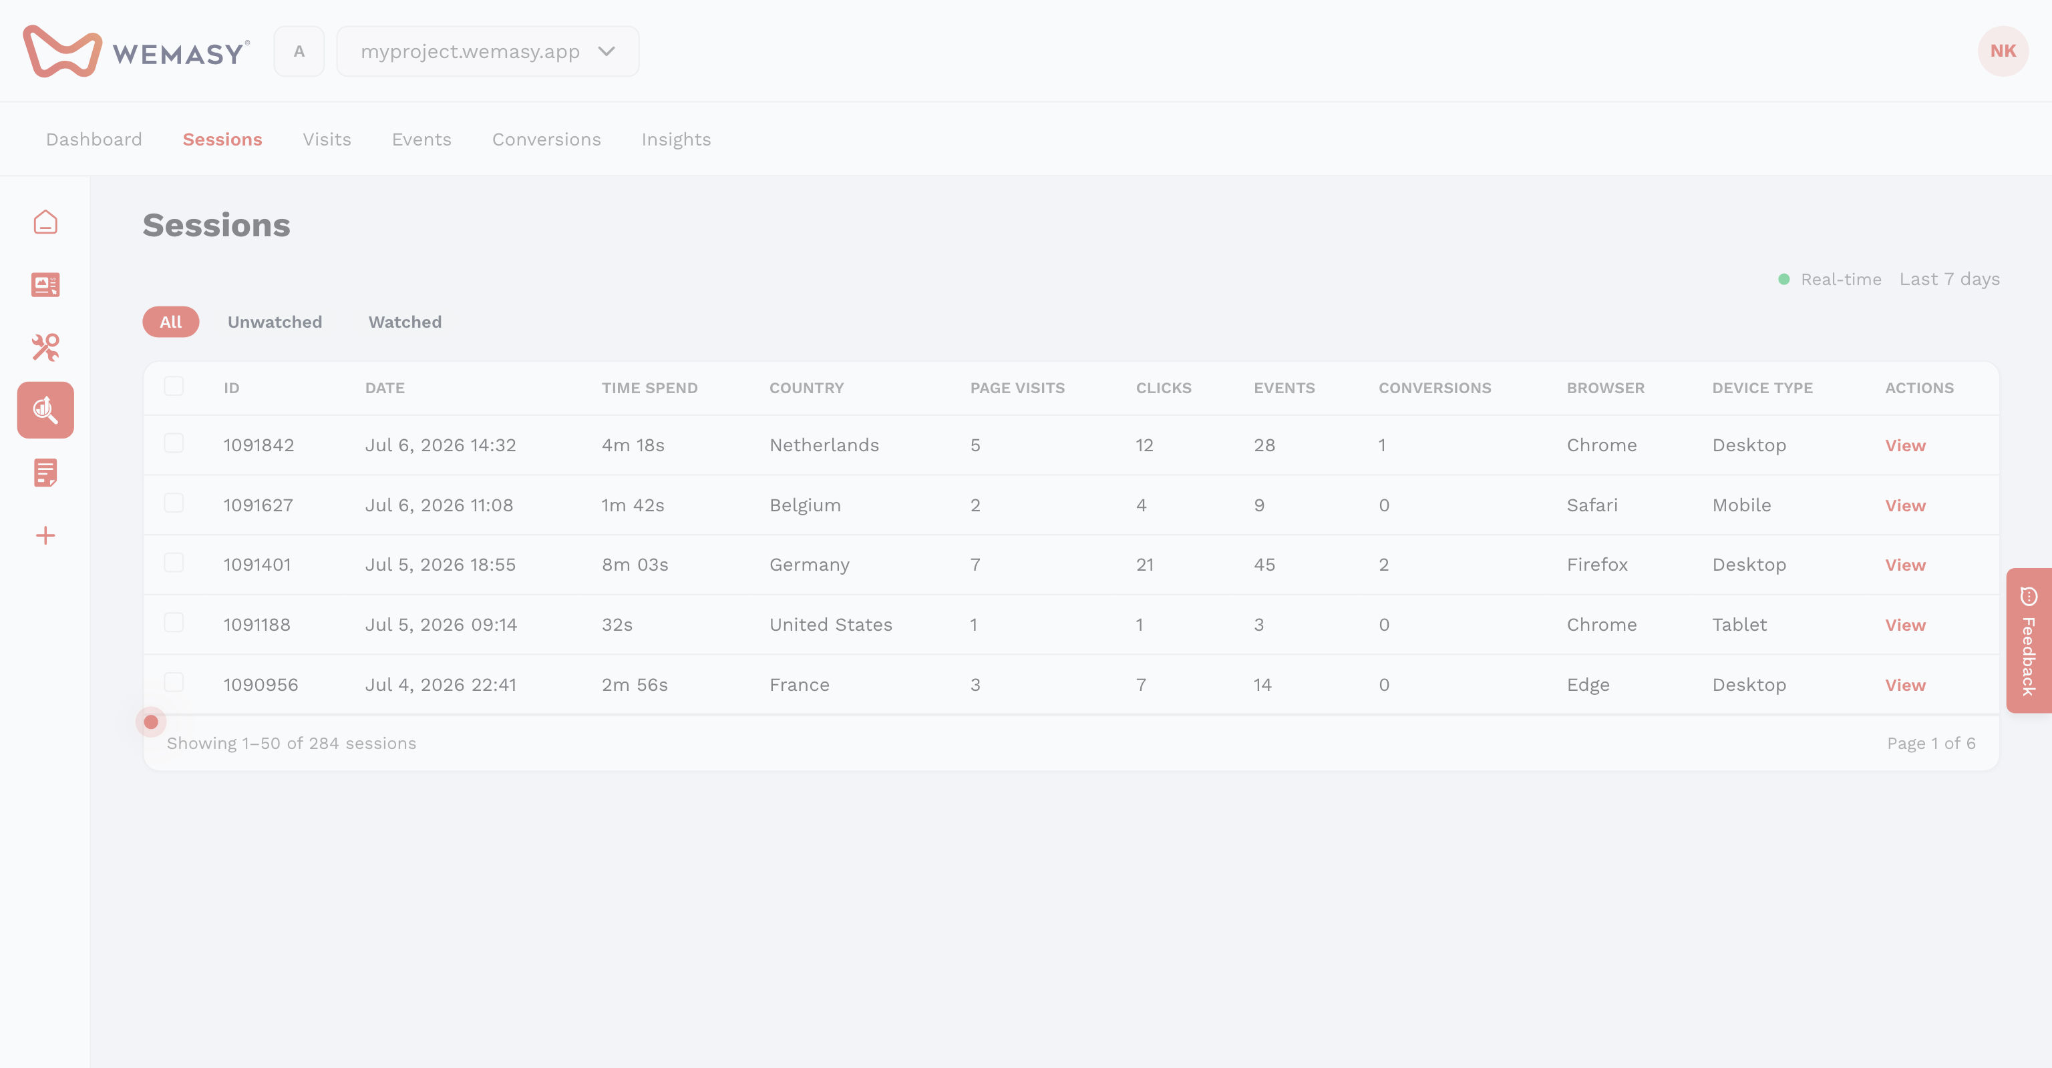2052x1068 pixels.
Task: Check the box for session 1091188
Action: (x=174, y=622)
